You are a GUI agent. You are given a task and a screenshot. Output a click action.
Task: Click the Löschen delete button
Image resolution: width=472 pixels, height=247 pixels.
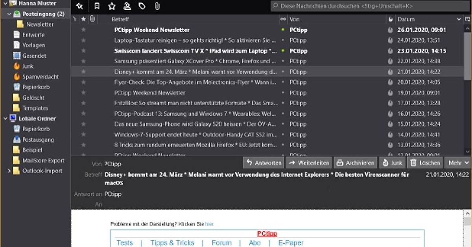[425, 163]
